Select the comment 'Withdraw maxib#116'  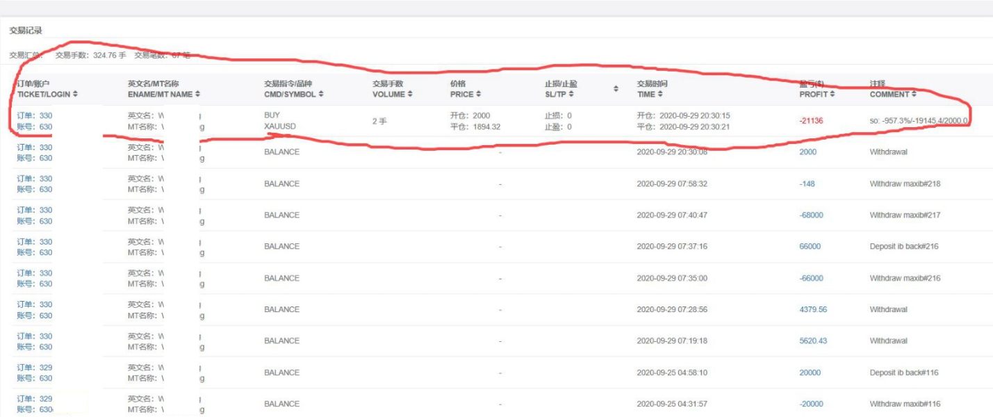coord(905,404)
